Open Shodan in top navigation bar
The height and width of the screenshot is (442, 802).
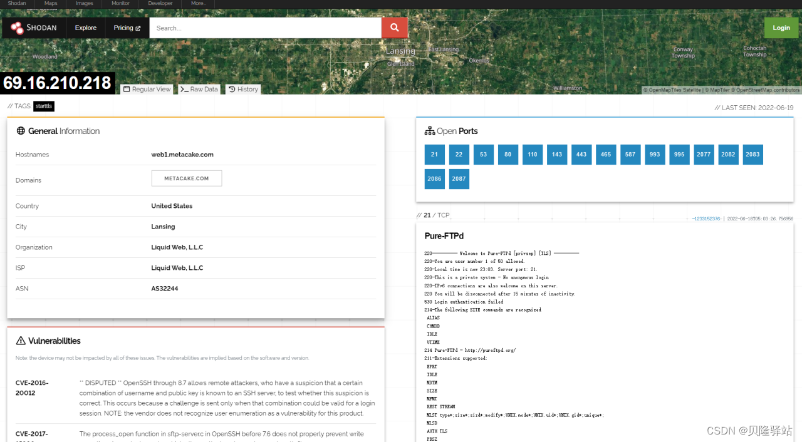17,3
